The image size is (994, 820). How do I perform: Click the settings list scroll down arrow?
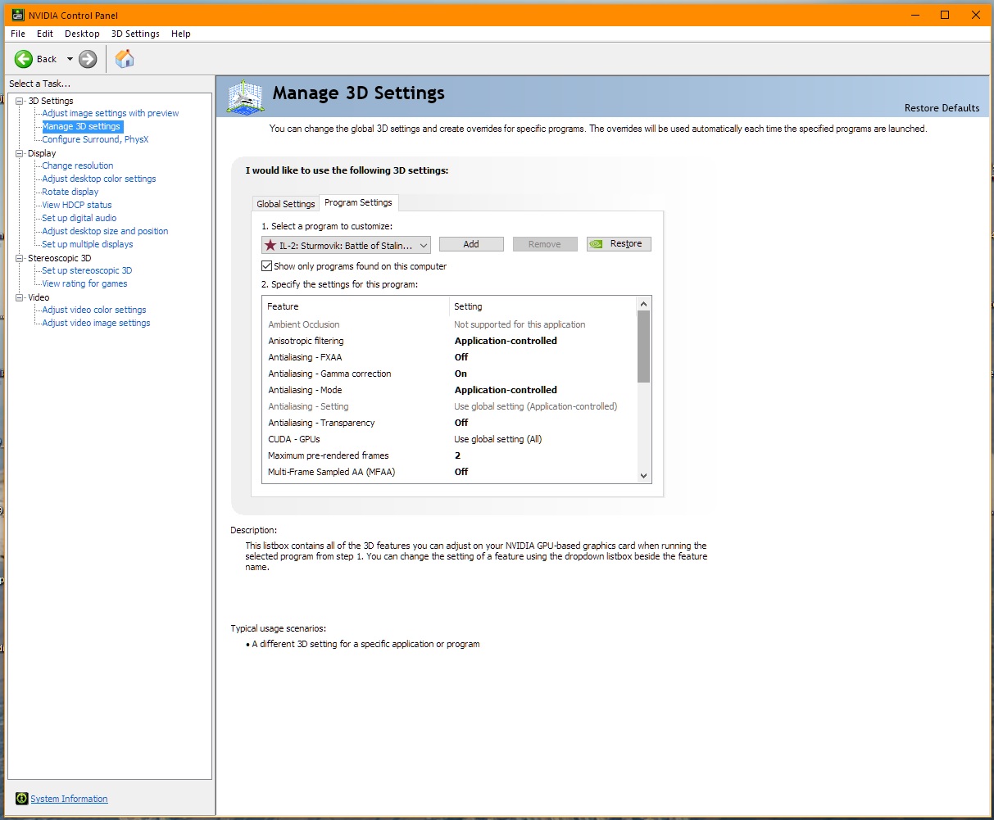[x=643, y=476]
